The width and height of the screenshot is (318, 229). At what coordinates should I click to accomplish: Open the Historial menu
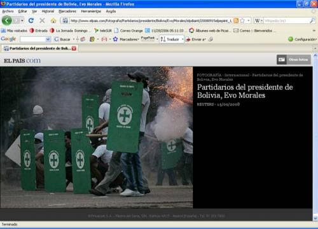48,11
